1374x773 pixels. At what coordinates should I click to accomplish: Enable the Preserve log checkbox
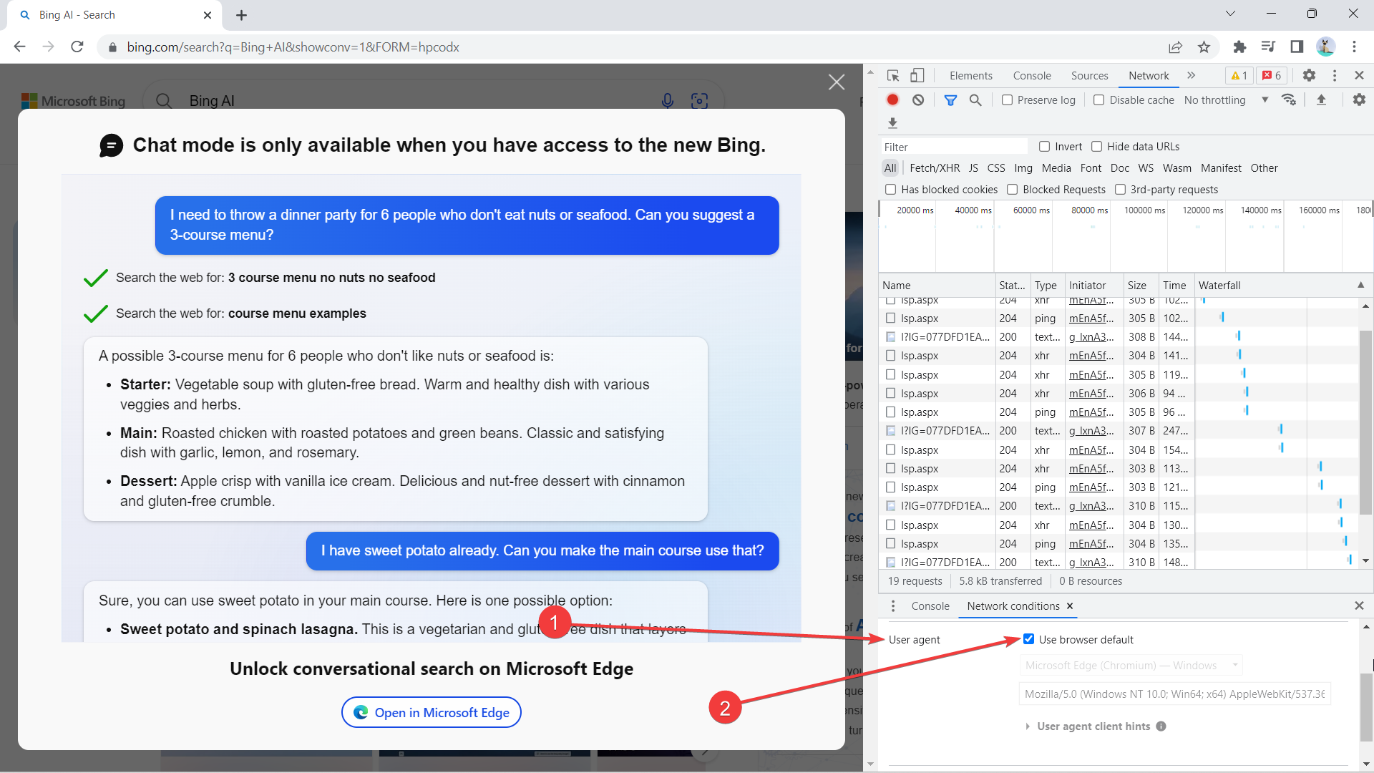pos(1007,100)
